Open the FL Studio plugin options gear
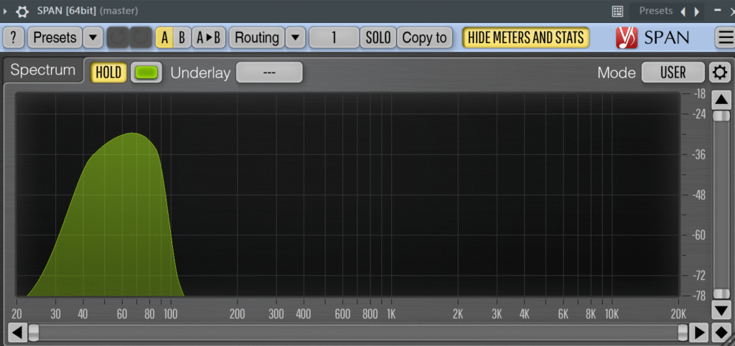 click(x=22, y=11)
